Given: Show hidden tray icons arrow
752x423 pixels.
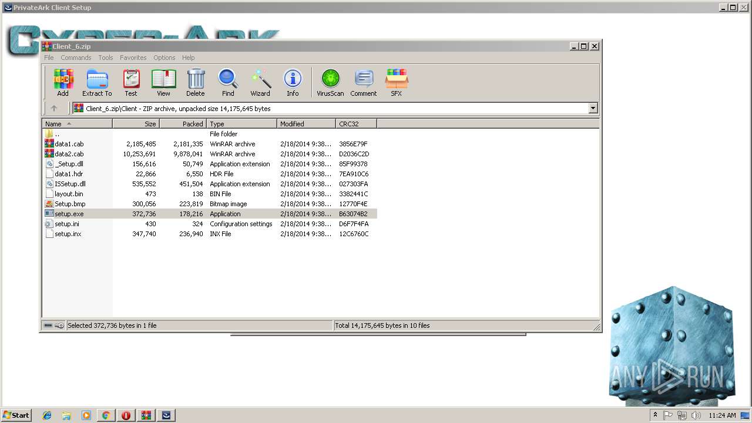Looking at the screenshot, I should tap(655, 415).
